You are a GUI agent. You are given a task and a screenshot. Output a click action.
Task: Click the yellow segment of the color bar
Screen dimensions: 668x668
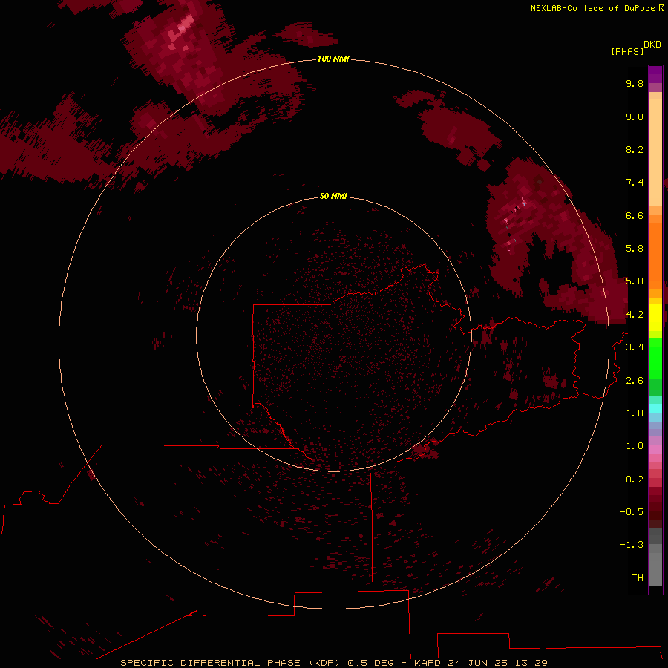(x=655, y=318)
